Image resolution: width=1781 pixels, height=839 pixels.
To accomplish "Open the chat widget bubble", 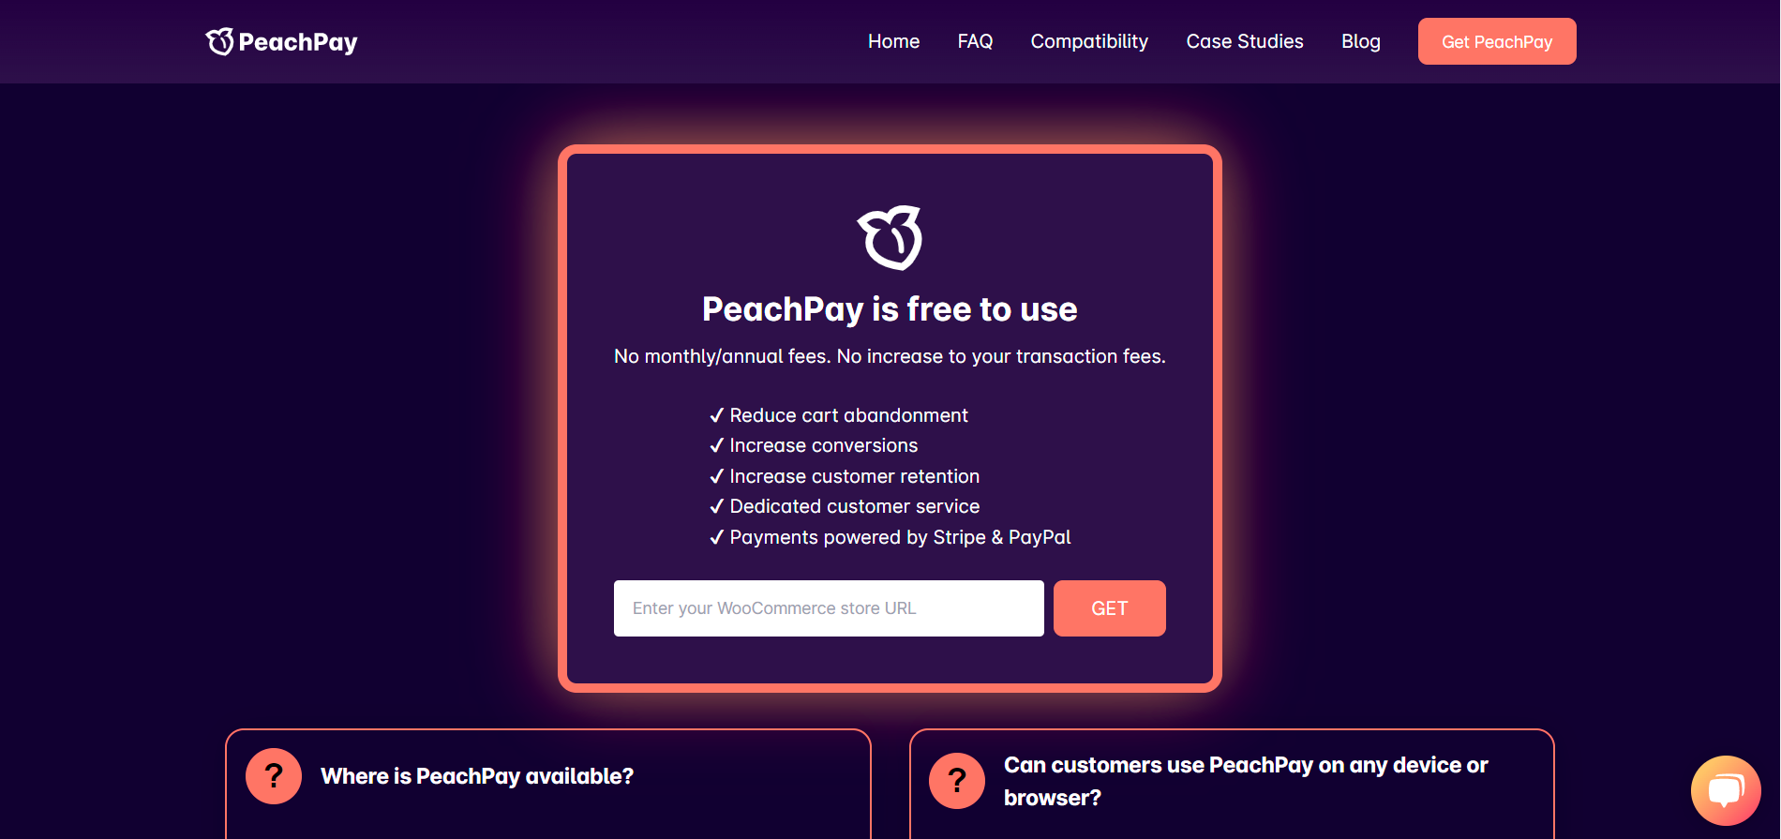I will [1726, 790].
